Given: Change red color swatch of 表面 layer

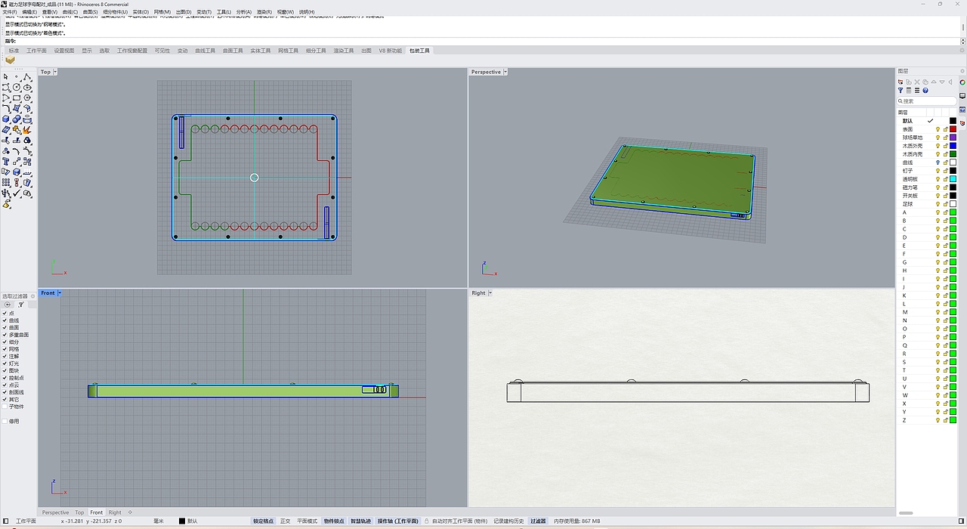Looking at the screenshot, I should 953,129.
